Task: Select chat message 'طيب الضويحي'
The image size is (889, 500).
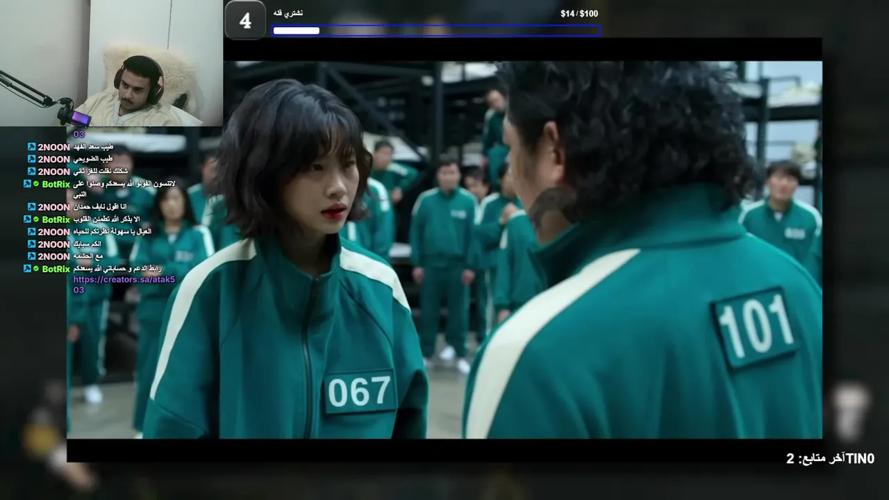Action: tap(93, 159)
